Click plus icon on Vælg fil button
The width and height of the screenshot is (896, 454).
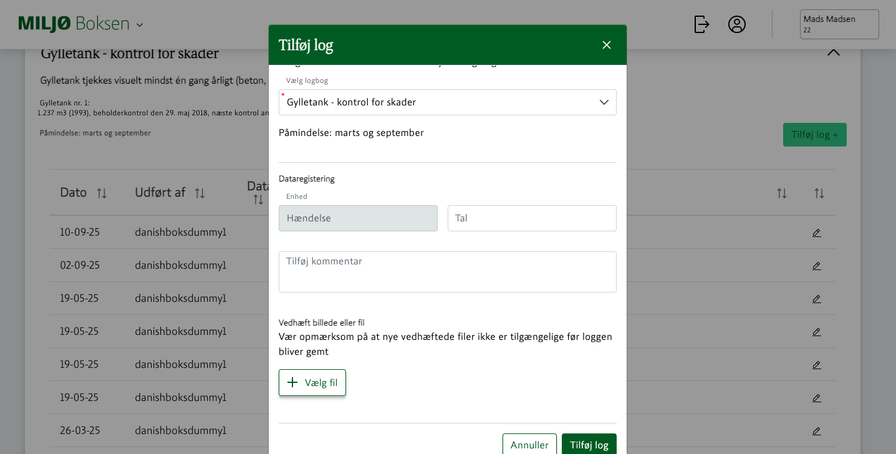point(292,382)
